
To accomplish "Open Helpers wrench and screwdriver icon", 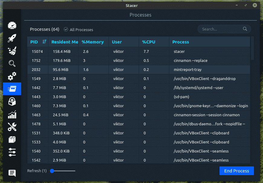I will pyautogui.click(x=12, y=127).
